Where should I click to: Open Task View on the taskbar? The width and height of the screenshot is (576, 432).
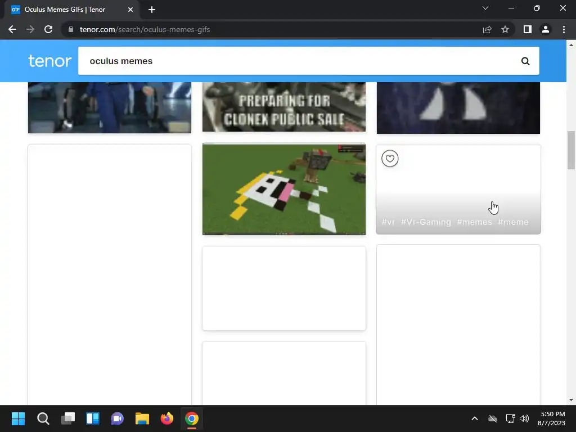68,418
